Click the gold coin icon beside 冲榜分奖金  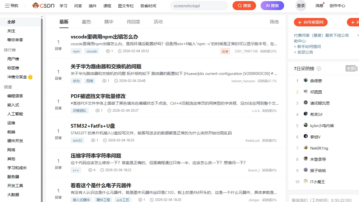tap(30, 77)
